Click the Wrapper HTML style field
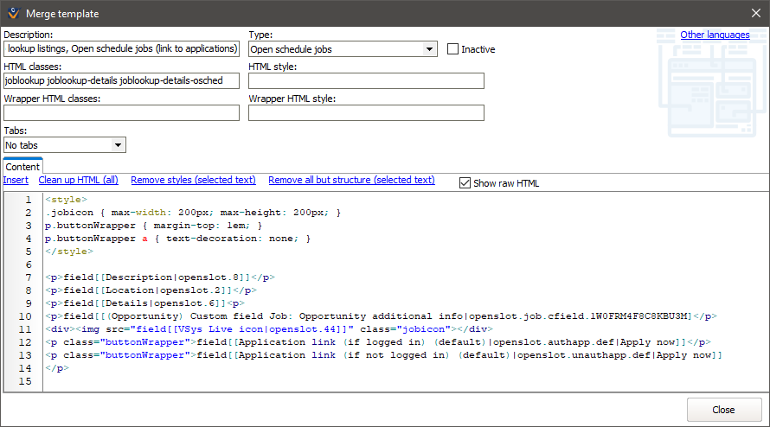 pyautogui.click(x=366, y=113)
